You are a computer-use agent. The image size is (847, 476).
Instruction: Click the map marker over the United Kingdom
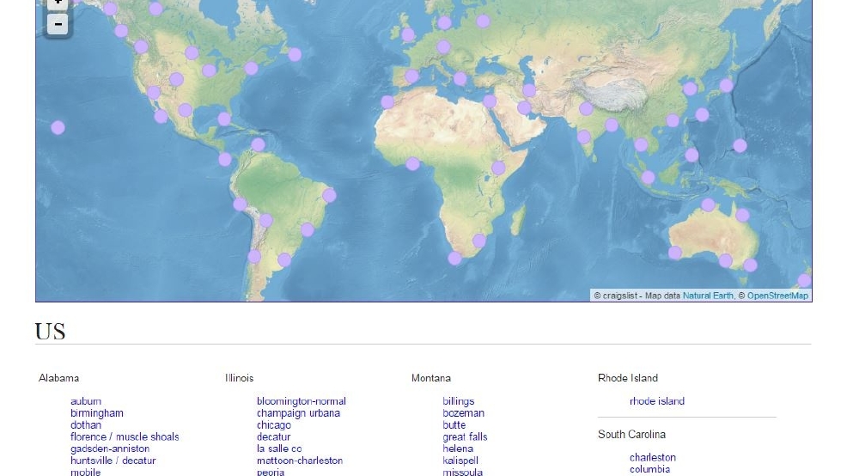click(x=408, y=35)
